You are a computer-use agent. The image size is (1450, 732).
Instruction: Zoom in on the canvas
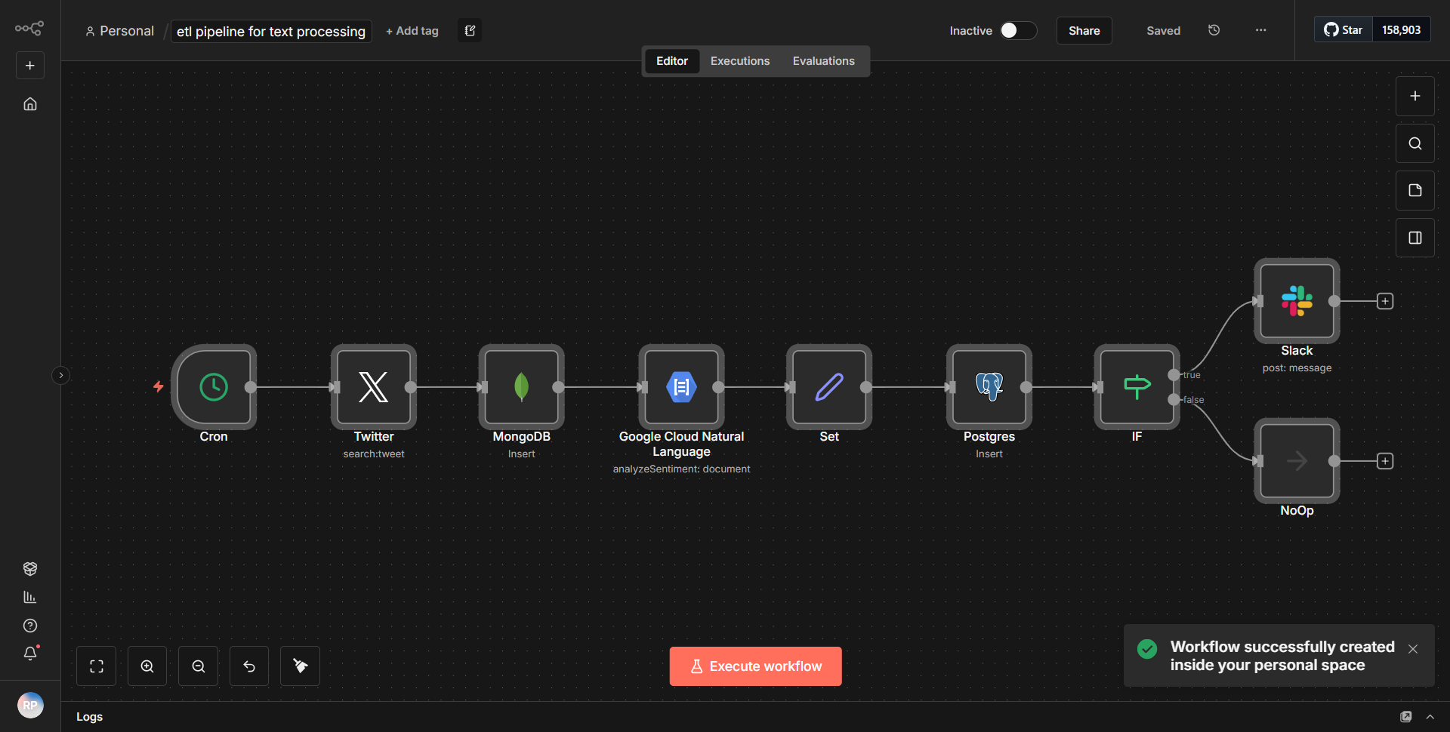pos(147,666)
